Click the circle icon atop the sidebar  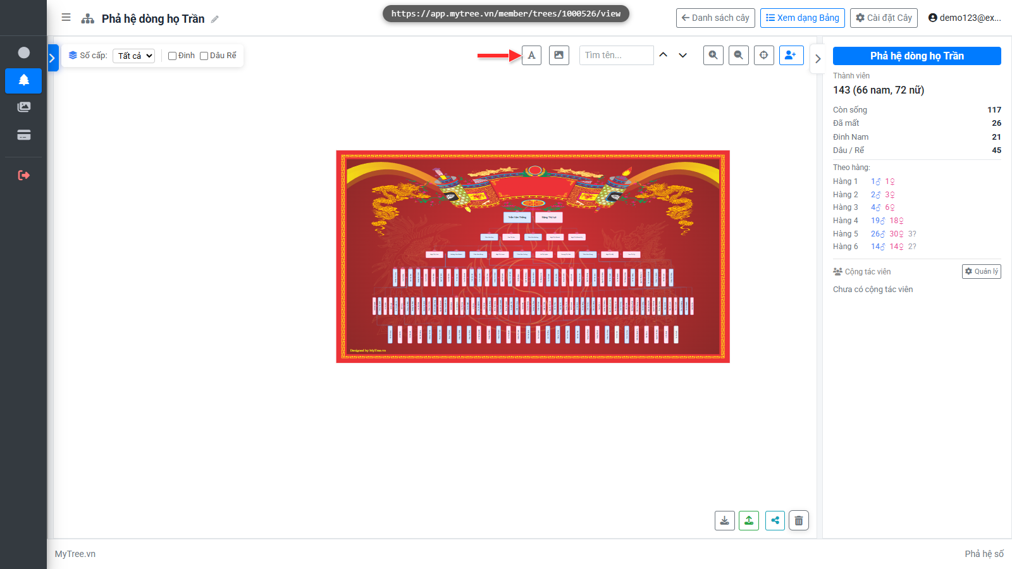tap(23, 52)
